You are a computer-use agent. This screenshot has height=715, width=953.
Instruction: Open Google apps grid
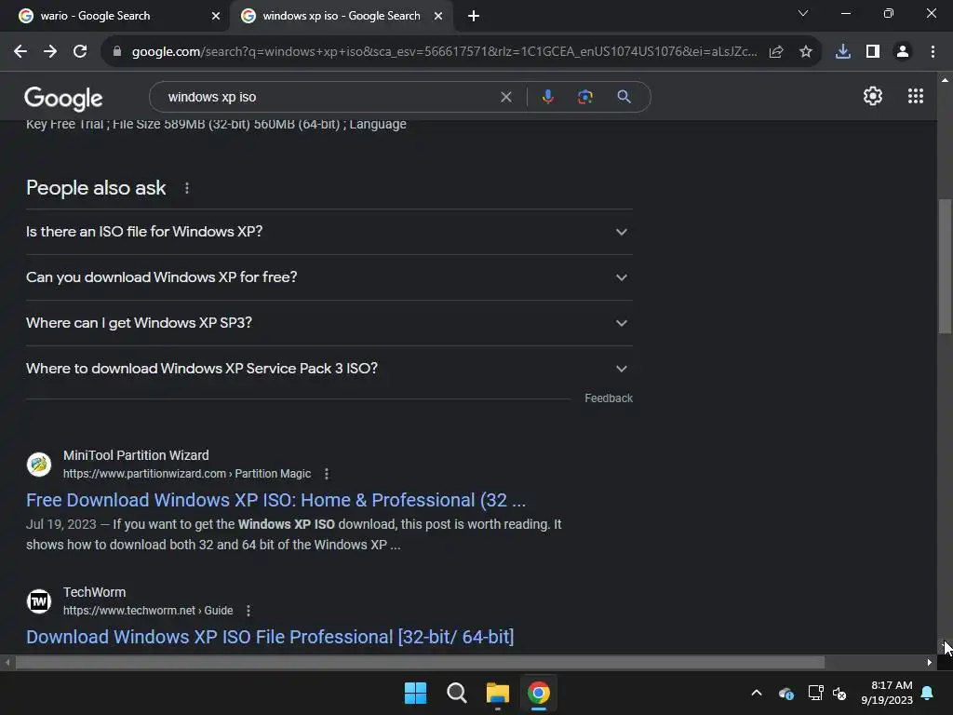(916, 96)
